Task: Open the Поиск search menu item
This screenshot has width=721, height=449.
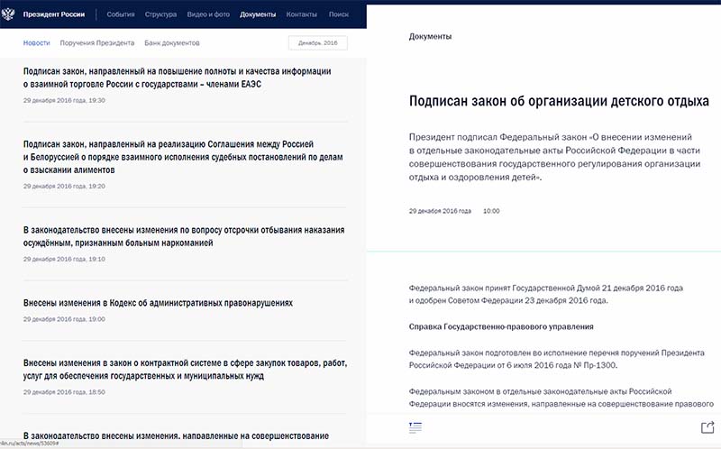Action: 339,14
